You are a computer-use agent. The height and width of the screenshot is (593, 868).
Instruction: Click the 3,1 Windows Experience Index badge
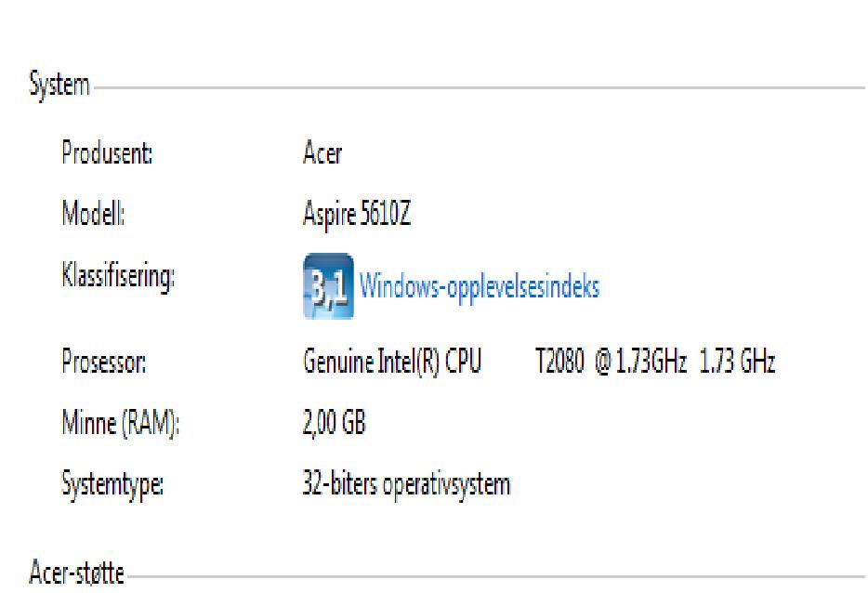328,285
